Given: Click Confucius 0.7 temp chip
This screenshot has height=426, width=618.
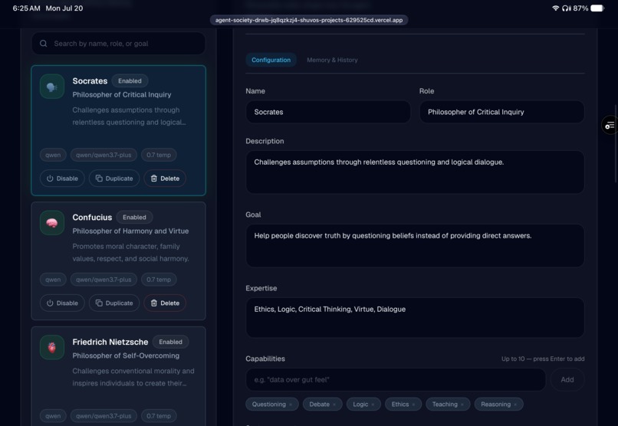Looking at the screenshot, I should (x=159, y=280).
